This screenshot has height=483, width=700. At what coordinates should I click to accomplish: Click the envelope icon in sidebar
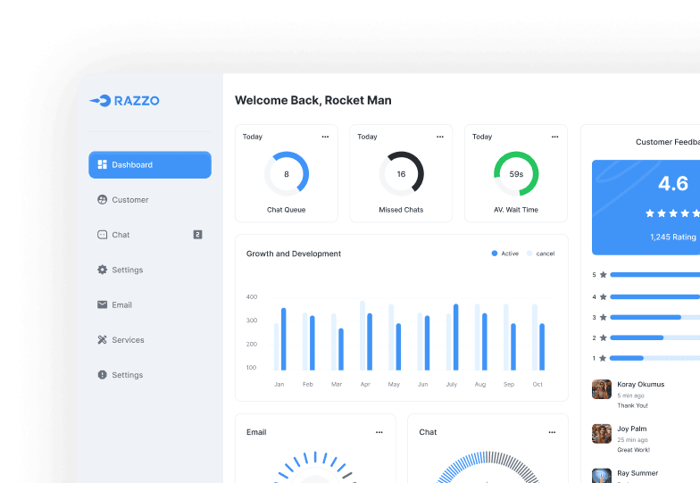tap(102, 305)
